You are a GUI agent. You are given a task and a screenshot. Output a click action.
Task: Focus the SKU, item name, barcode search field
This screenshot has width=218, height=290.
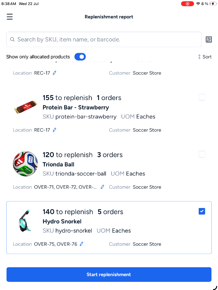(x=104, y=39)
